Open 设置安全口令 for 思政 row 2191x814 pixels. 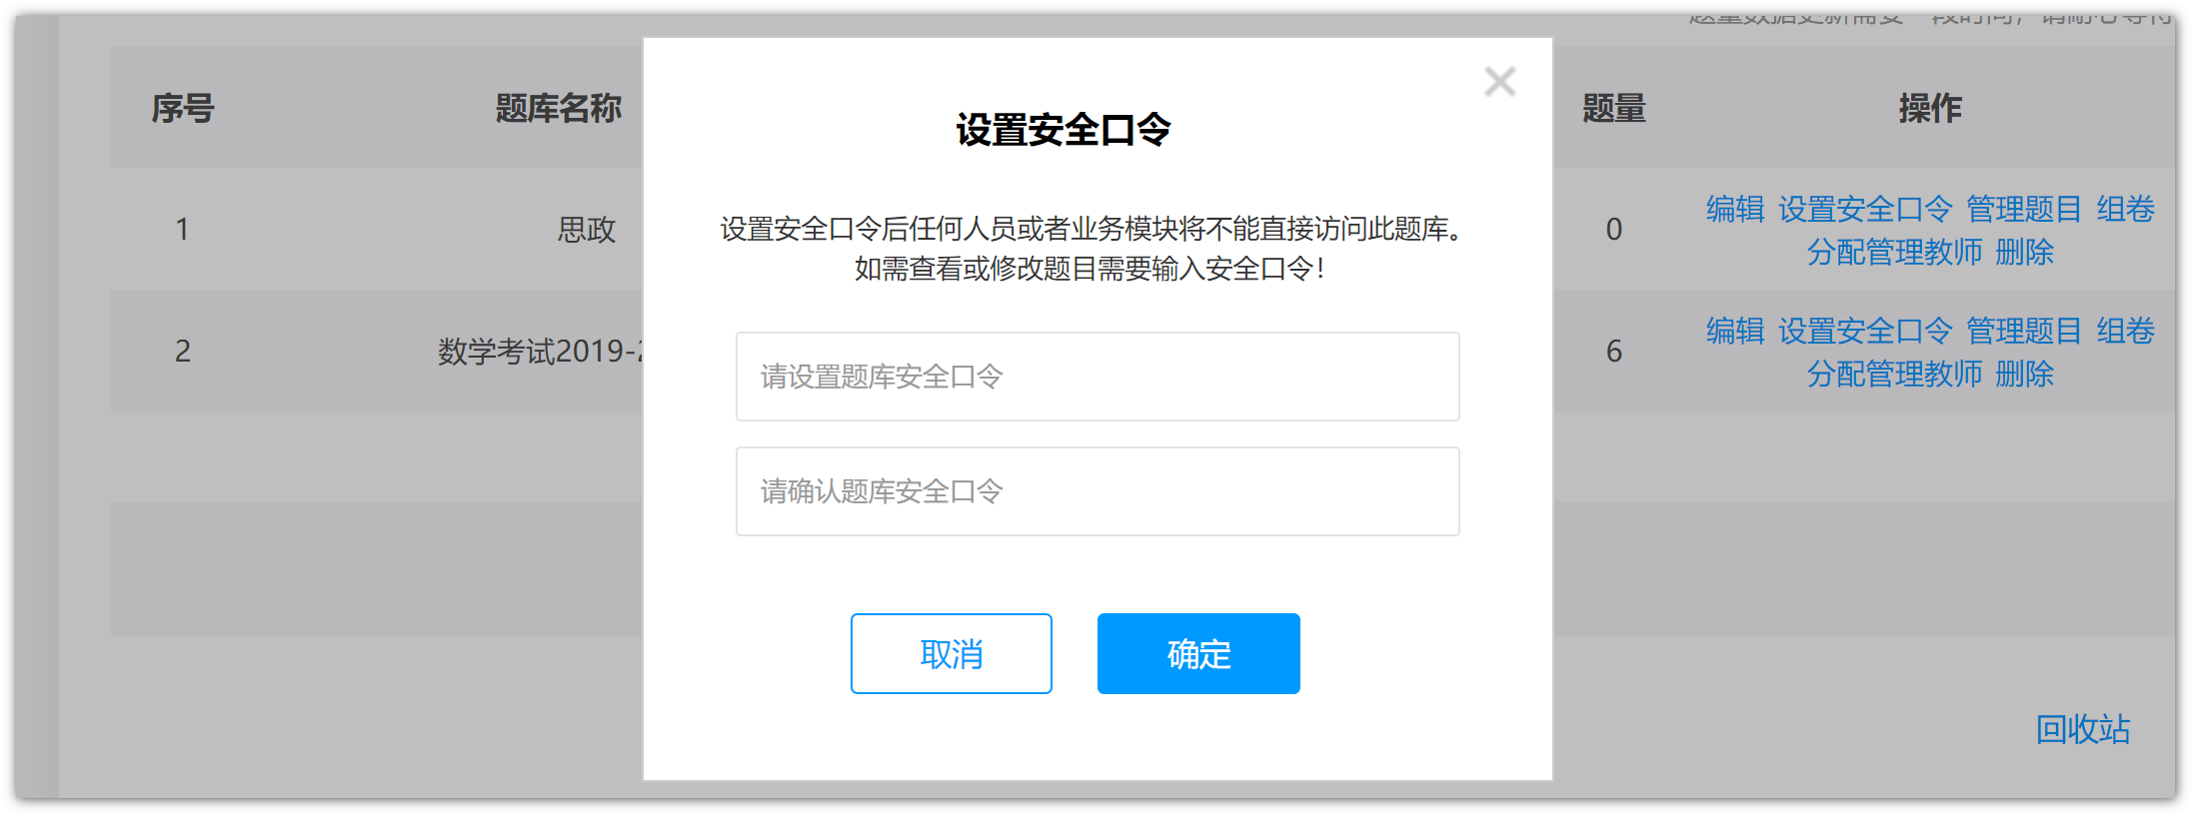coord(1864,210)
